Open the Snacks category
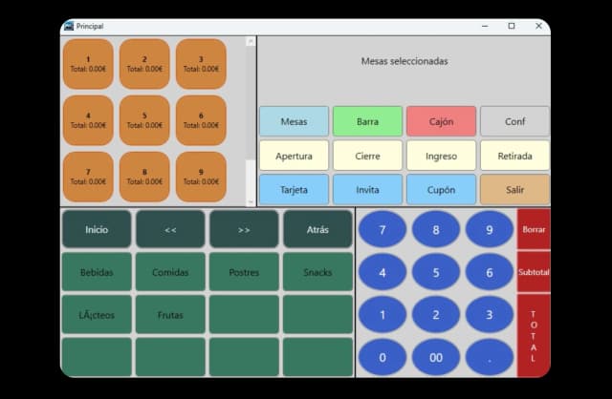Viewport: 612px width, 399px height. 317,272
